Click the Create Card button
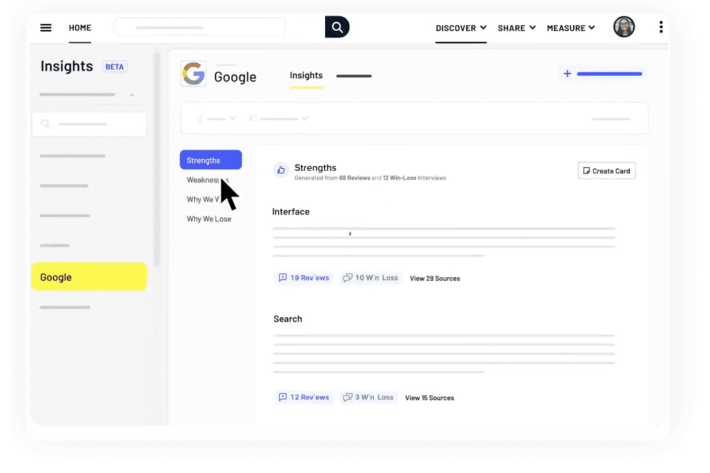 pos(607,171)
